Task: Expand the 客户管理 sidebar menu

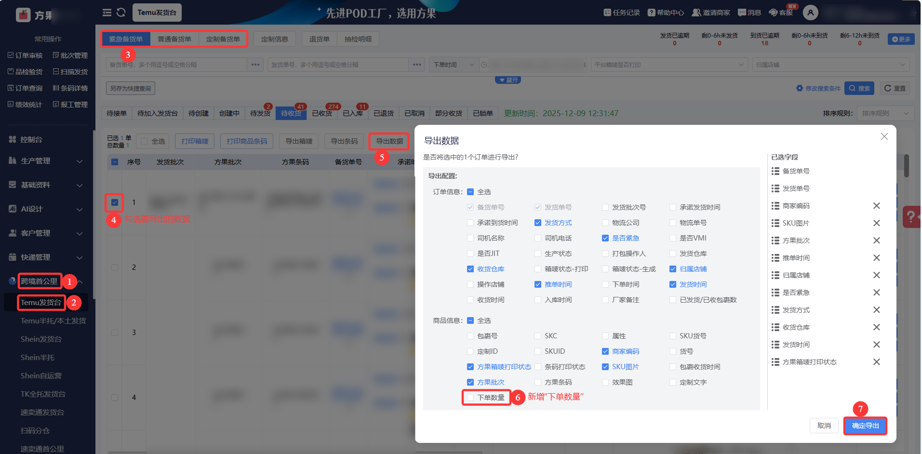Action: click(x=46, y=233)
